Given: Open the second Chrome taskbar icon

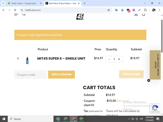Looking at the screenshot, I should point(66,119).
